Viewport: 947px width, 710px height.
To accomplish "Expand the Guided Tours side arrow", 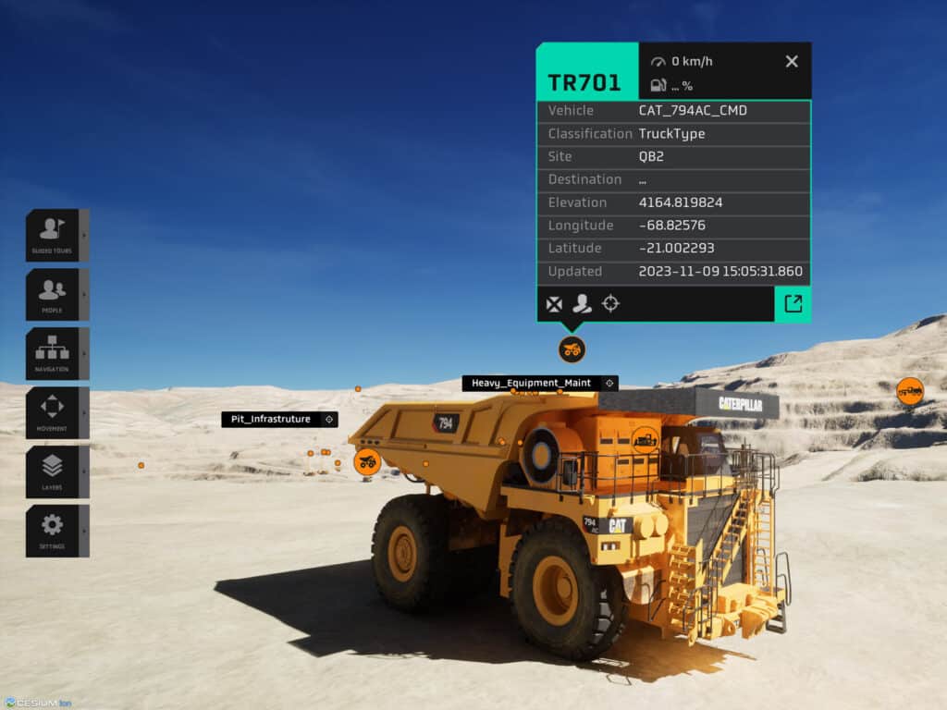I will click(84, 235).
